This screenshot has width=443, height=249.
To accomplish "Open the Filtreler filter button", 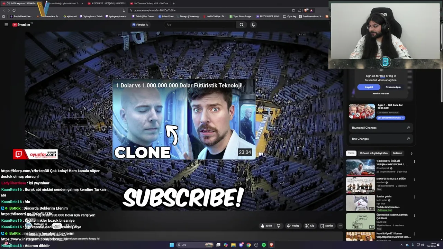I will (141, 25).
